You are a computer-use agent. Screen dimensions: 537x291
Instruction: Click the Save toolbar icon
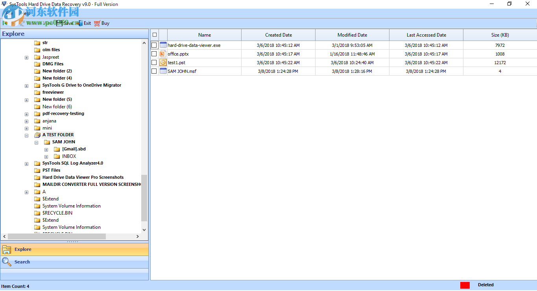point(60,23)
